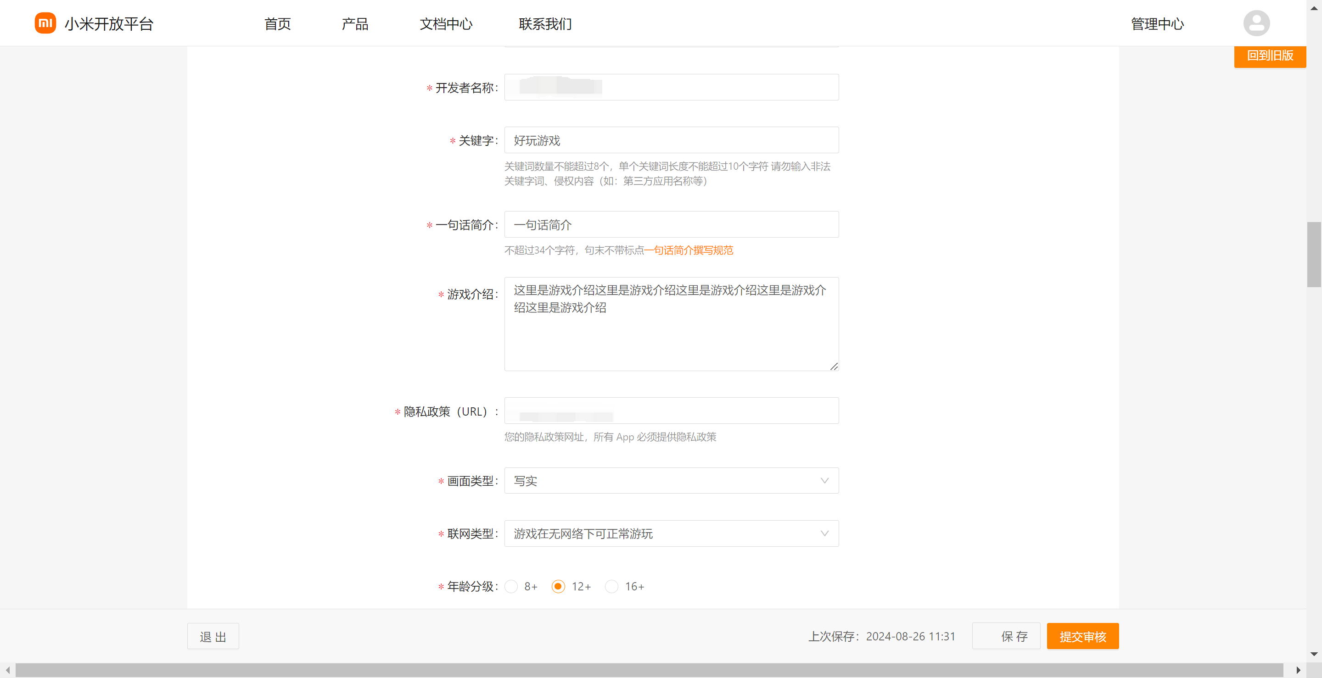This screenshot has width=1322, height=678.
Task: Select the 8+ age rating radio
Action: point(511,586)
